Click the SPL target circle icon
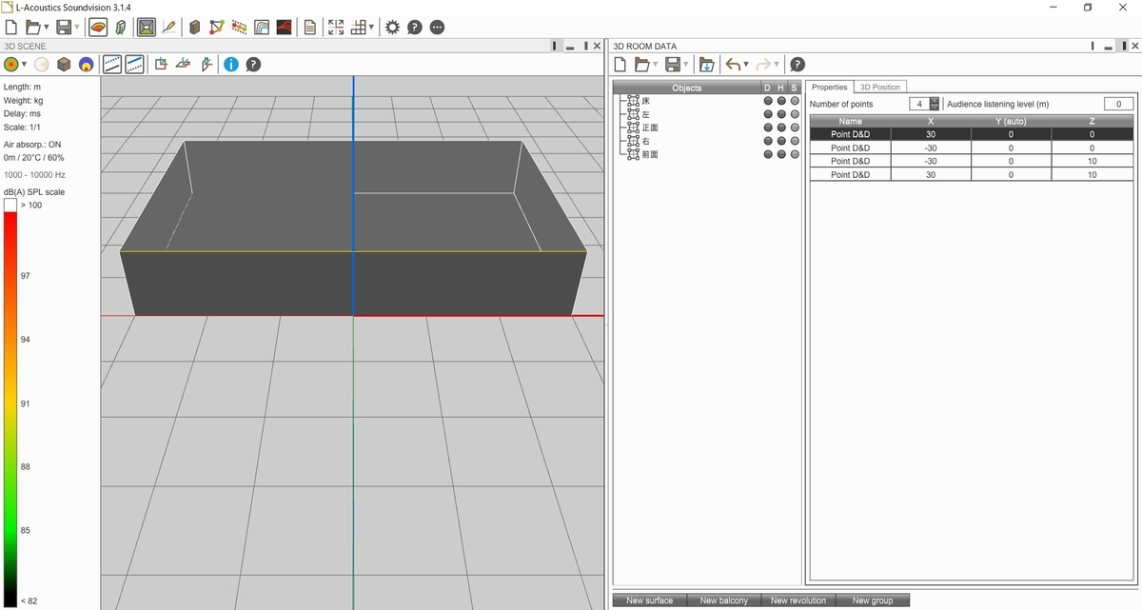 pos(86,65)
